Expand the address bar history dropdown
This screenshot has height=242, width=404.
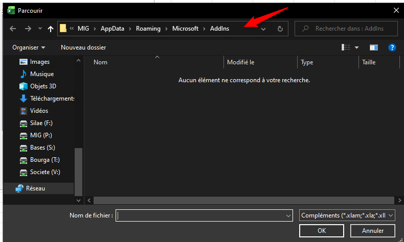click(x=263, y=29)
